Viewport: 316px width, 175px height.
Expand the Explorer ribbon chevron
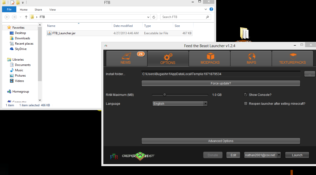206,9
